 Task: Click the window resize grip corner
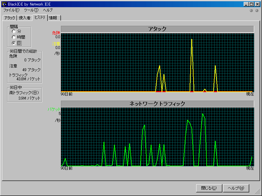coord(258,192)
